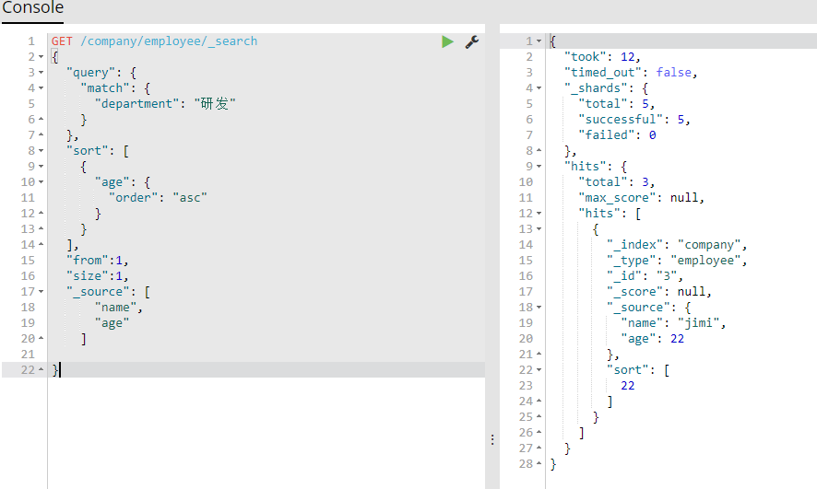Collapse the "sort" array at editor line 8
817x489 pixels.
[x=41, y=150]
